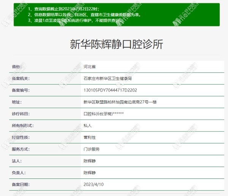The width and height of the screenshot is (228, 196).
Task: Click the province value 河北省
Action: click(90, 66)
